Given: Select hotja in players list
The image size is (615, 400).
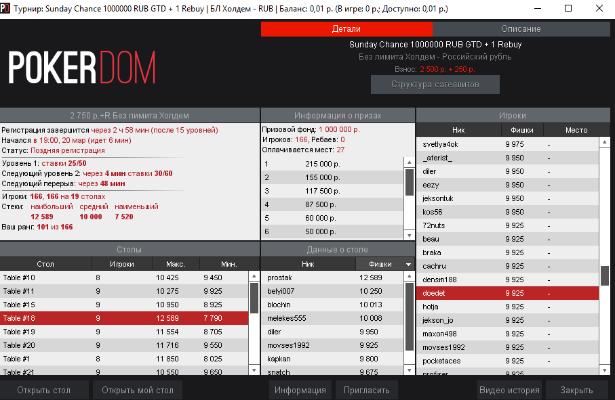Looking at the screenshot, I should tap(508, 307).
